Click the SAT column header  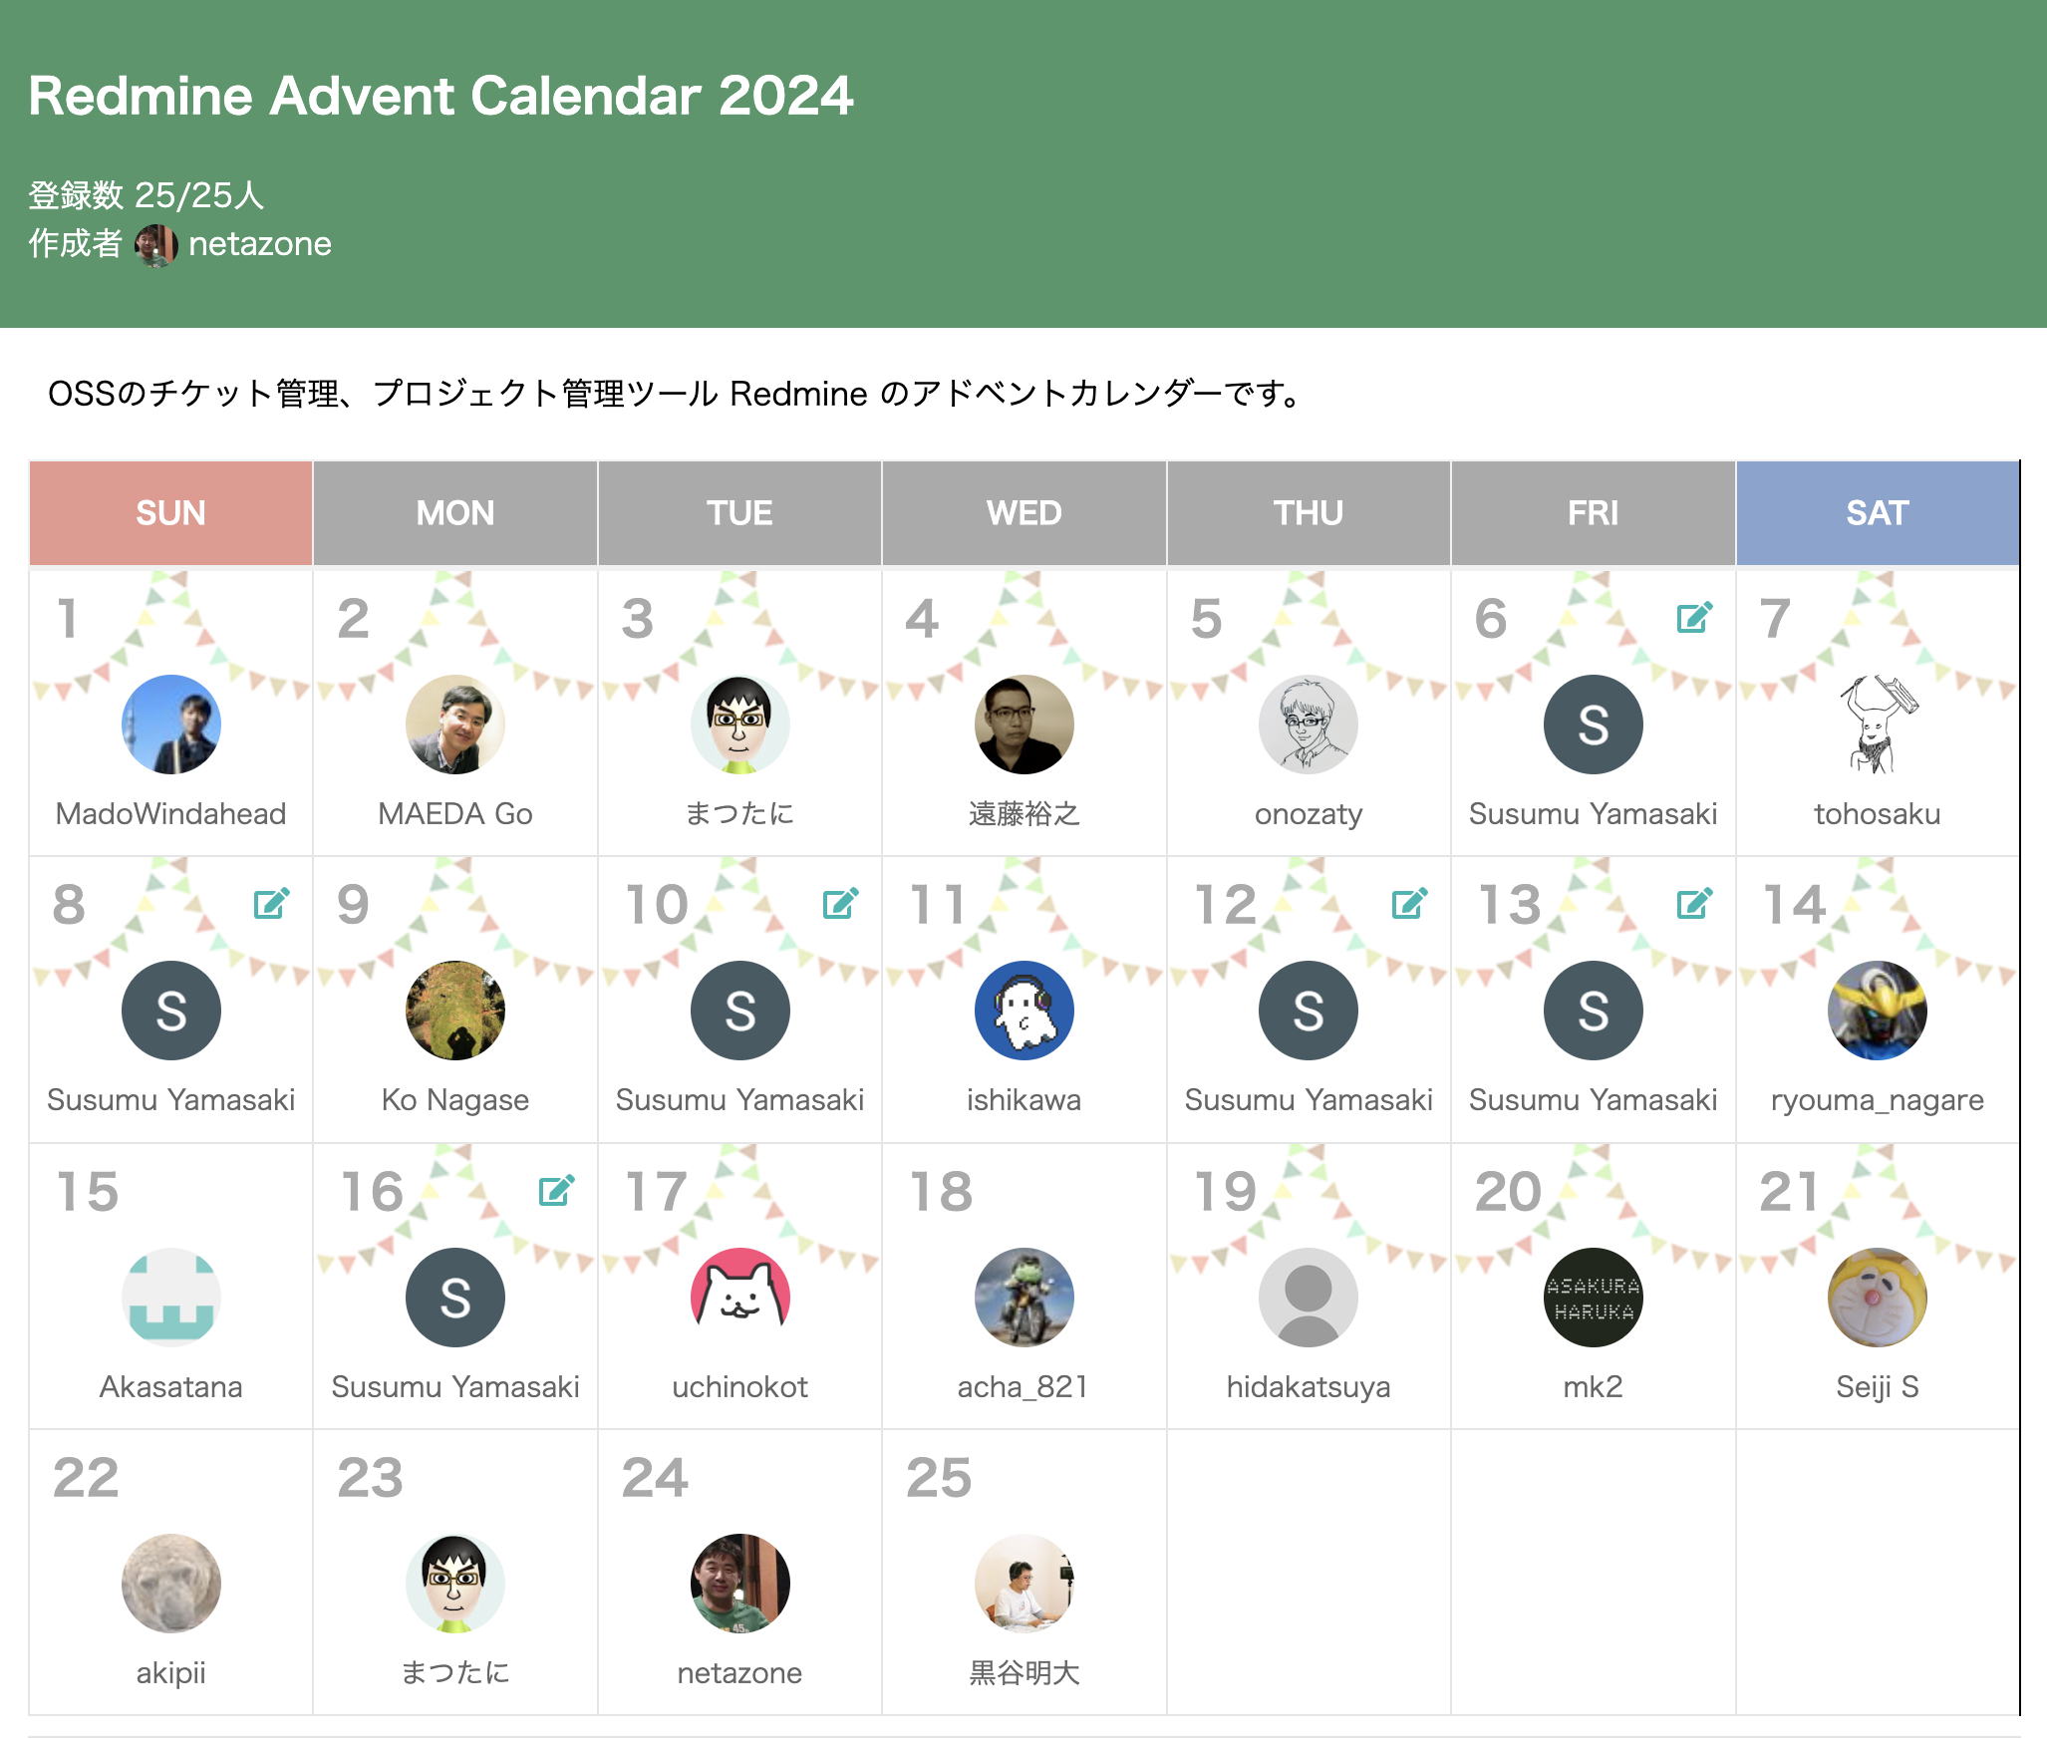tap(1877, 513)
